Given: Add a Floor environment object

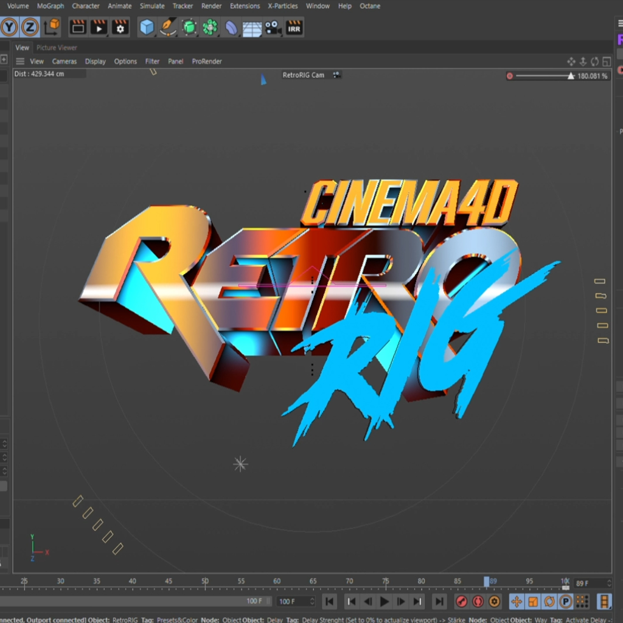Looking at the screenshot, I should (x=252, y=28).
